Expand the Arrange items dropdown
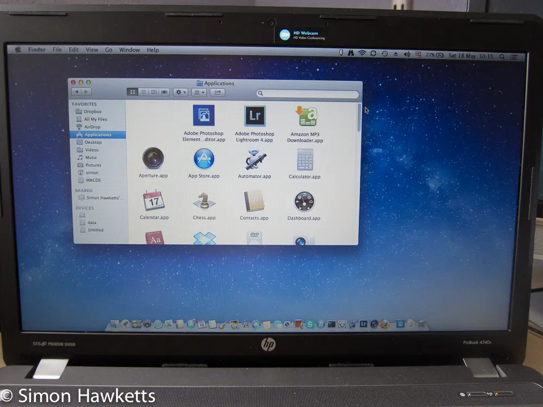543x407 pixels. coord(199,92)
